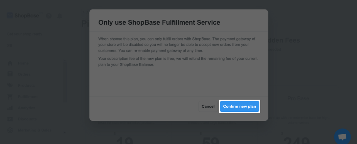357x144 pixels.
Task: Click the Get your shop ready text
Action: 24,34
